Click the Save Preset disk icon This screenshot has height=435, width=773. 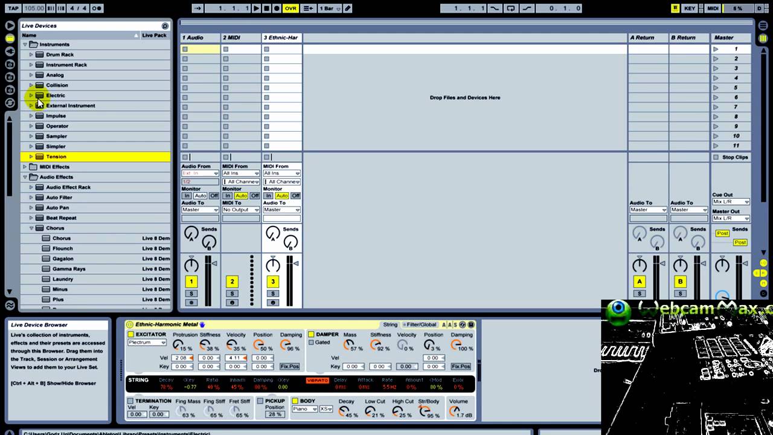471,324
